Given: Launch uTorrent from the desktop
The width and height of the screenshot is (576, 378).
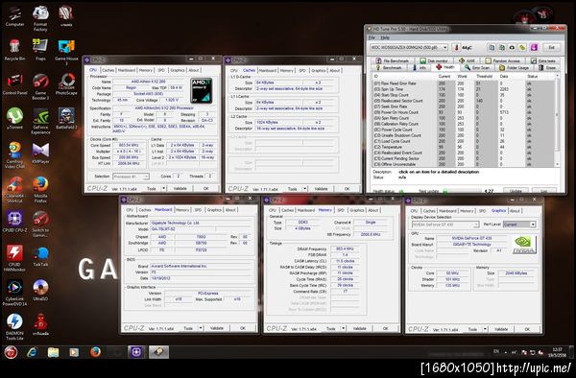Looking at the screenshot, I should click(14, 118).
